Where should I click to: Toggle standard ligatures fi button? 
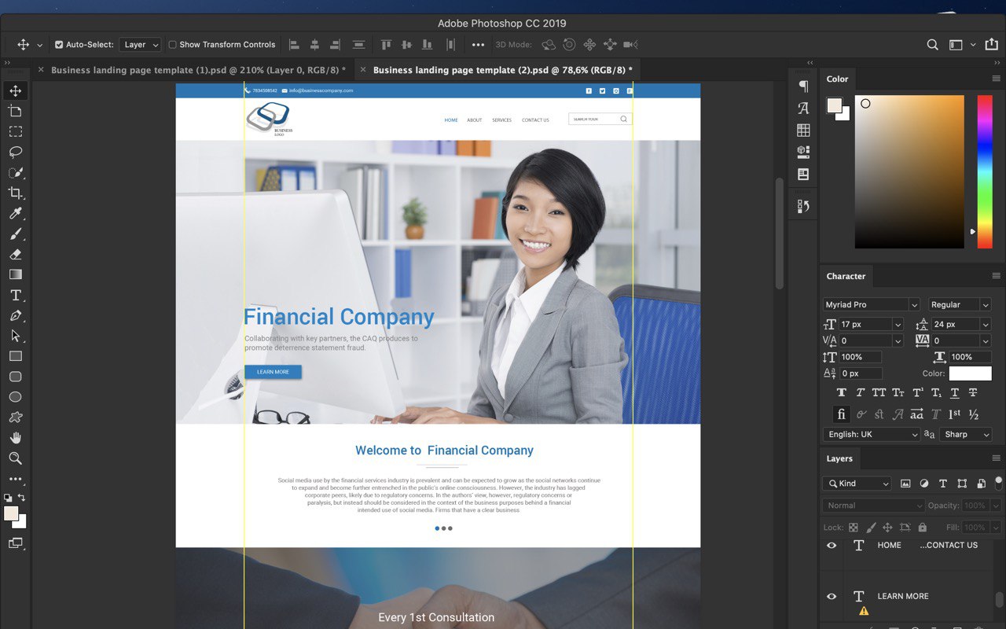(841, 414)
